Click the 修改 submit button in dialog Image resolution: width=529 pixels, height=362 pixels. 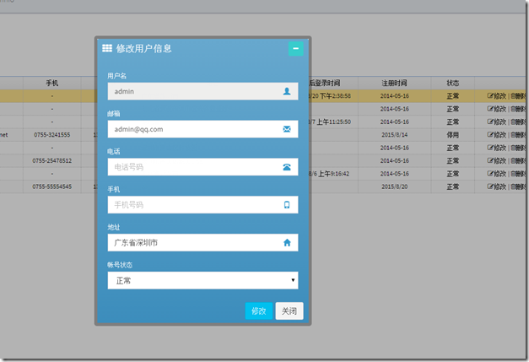[259, 311]
